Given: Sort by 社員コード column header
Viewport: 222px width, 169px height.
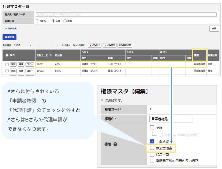Looking at the screenshot, I should (x=42, y=55).
